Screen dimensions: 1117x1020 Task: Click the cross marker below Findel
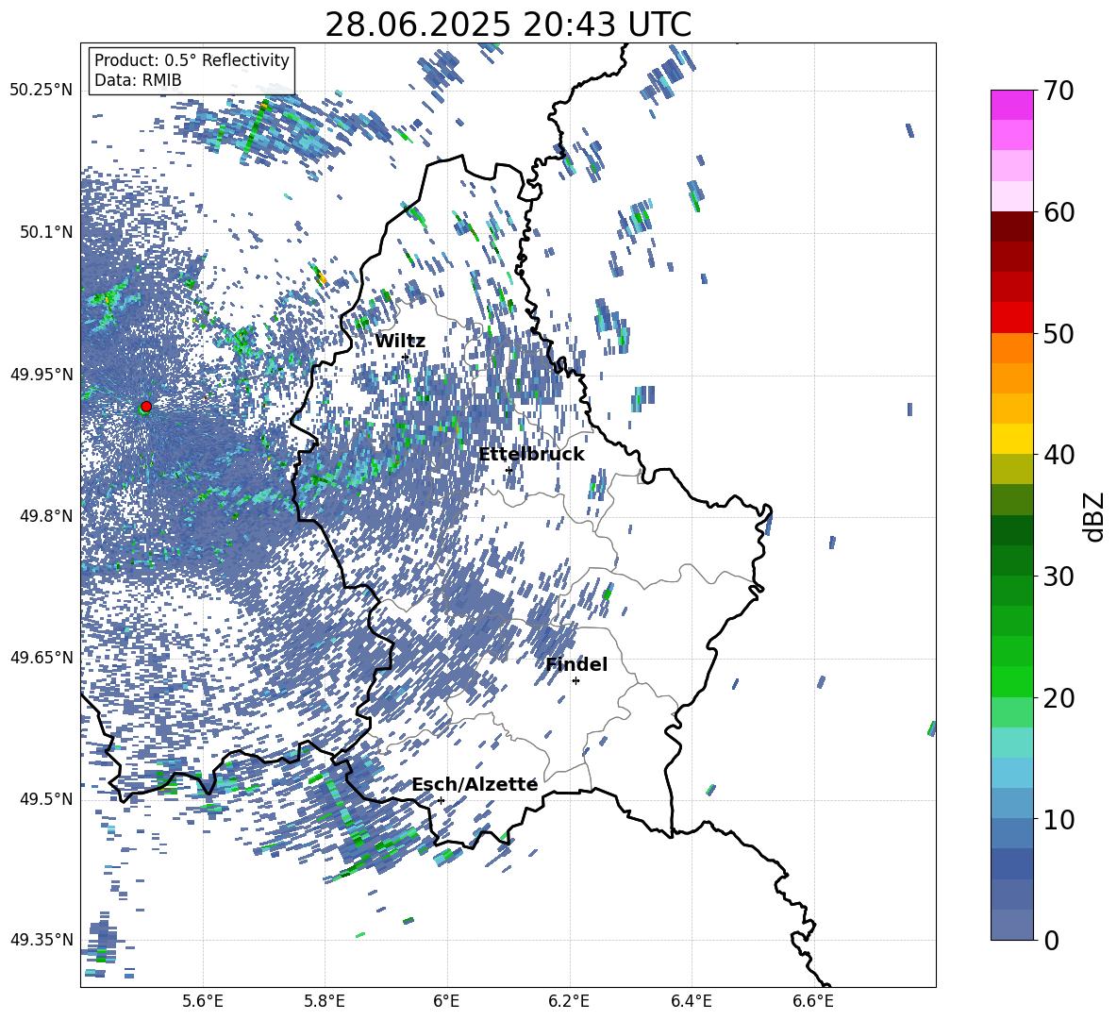[x=575, y=681]
